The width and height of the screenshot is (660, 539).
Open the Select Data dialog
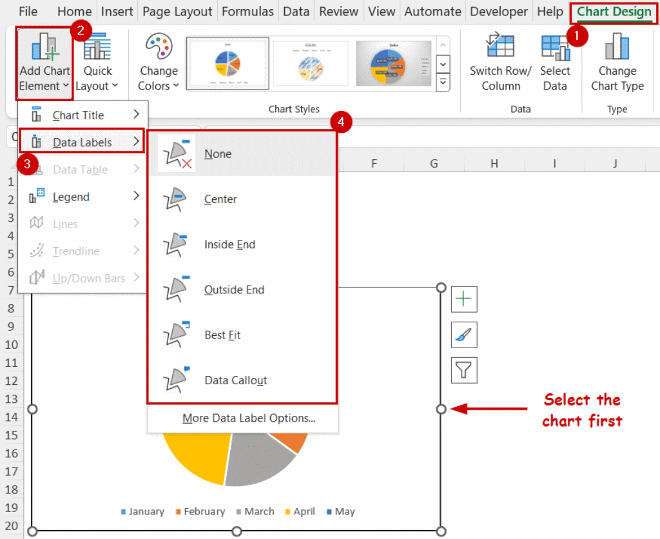click(556, 63)
